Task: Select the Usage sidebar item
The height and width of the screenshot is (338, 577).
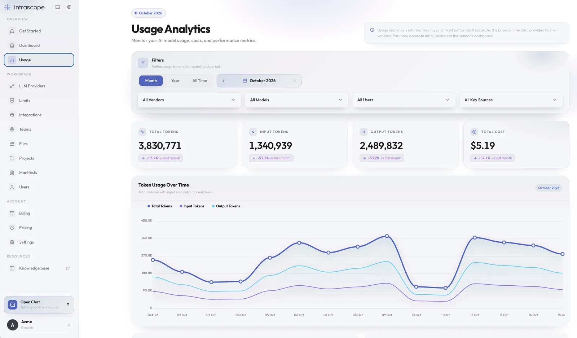Action: 39,60
